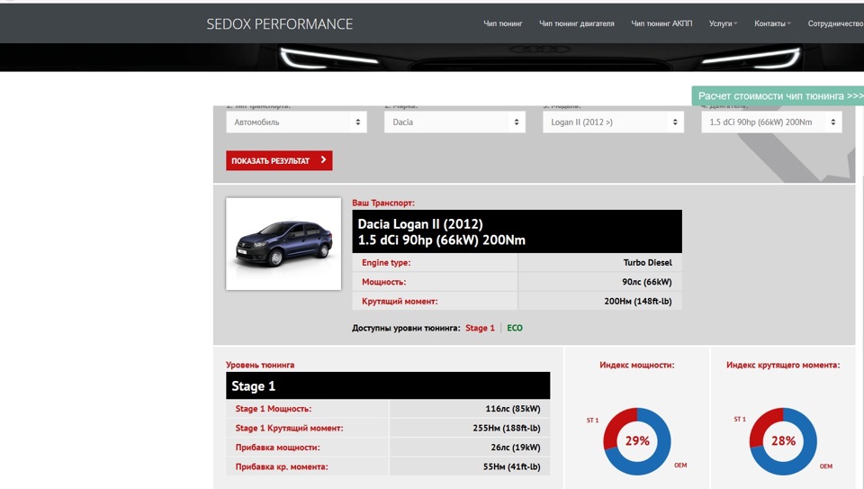Image resolution: width=864 pixels, height=489 pixels.
Task: Click the Turbo Diesel engine type value
Action: point(647,262)
